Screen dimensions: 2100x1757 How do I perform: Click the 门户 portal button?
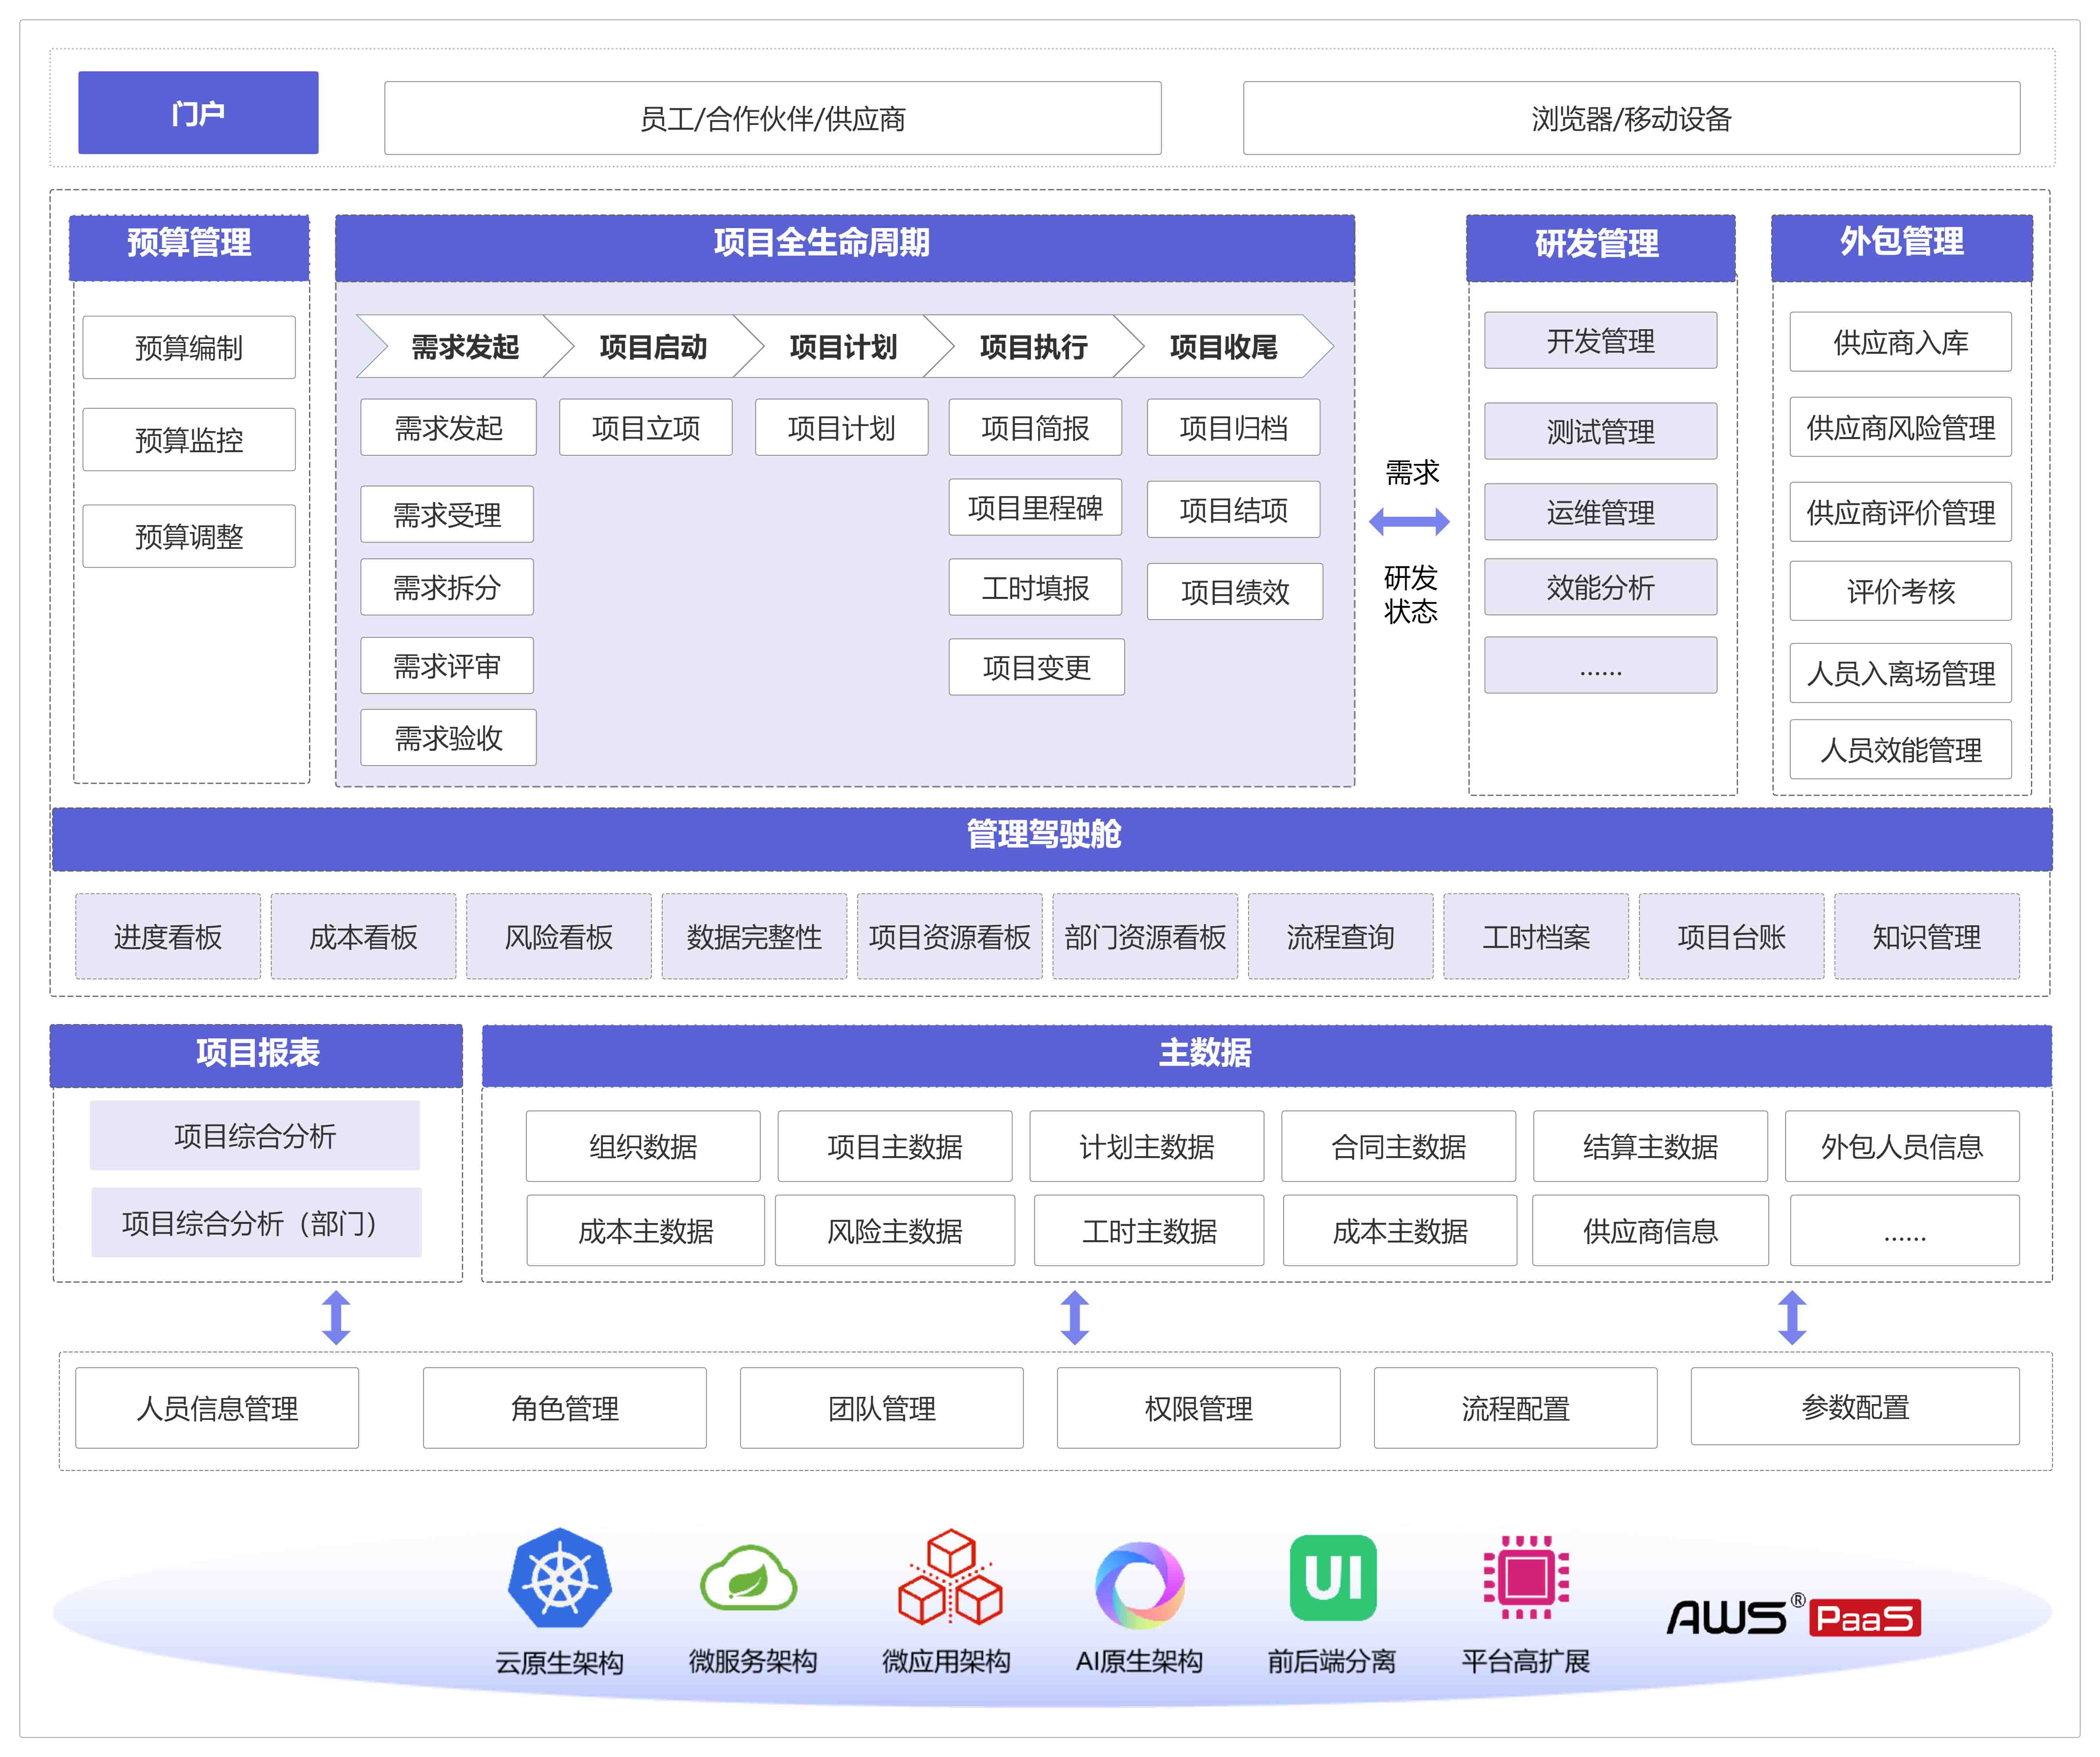tap(198, 113)
